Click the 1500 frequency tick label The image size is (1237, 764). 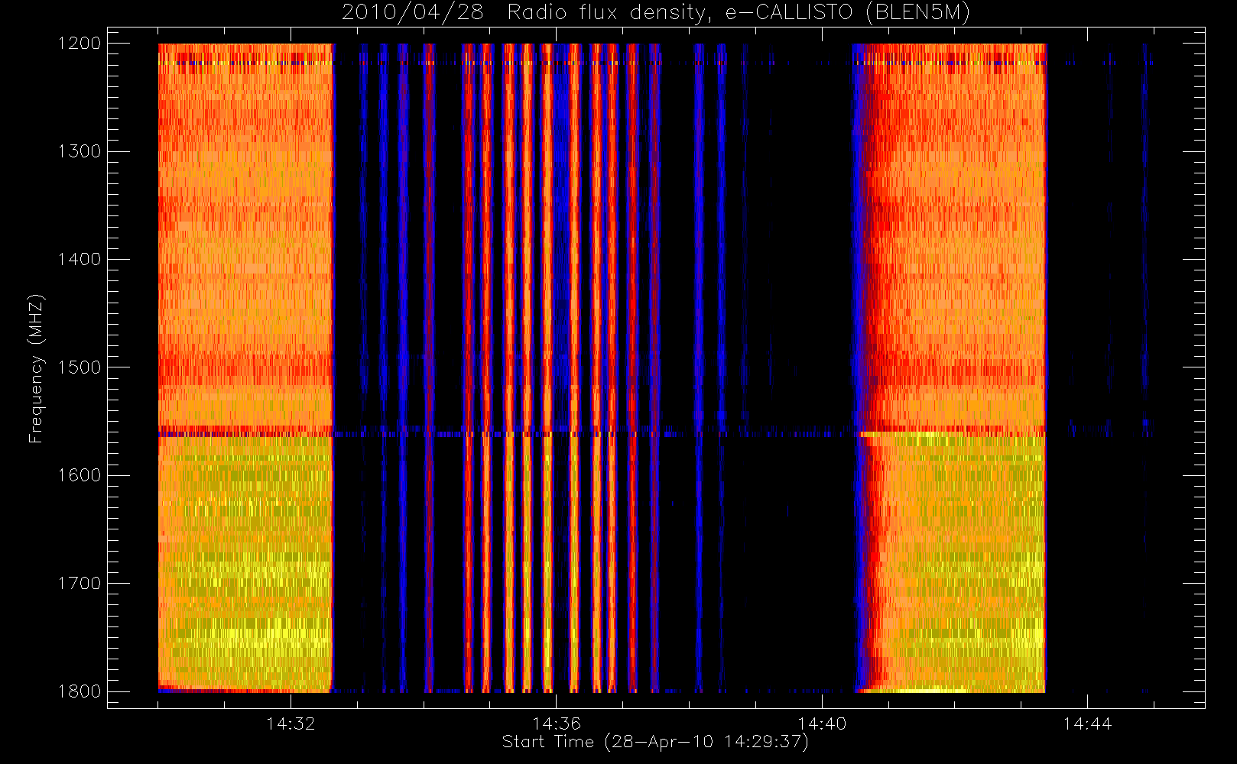(80, 367)
